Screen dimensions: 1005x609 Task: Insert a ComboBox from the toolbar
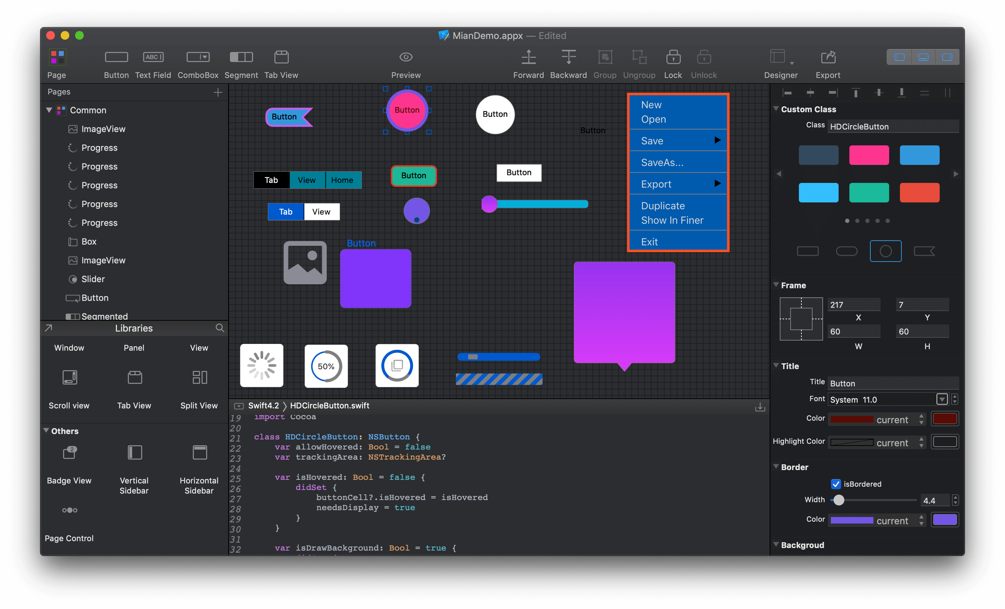click(x=198, y=57)
